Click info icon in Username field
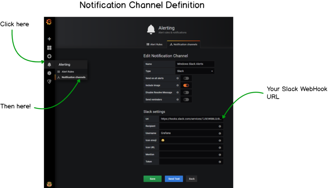This screenshot has height=188, width=330. (x=220, y=133)
